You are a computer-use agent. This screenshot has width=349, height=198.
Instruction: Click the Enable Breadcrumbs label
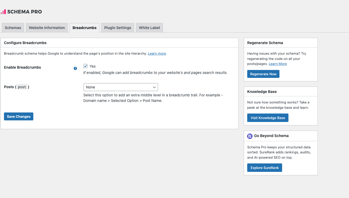click(22, 67)
